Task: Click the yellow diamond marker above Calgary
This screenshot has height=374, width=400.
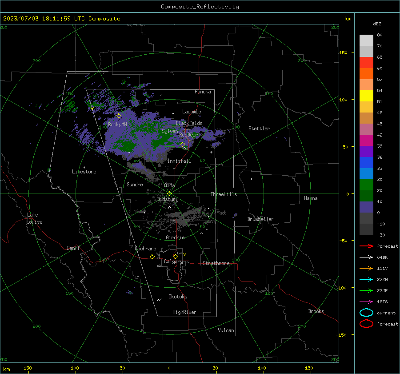Action: click(176, 256)
